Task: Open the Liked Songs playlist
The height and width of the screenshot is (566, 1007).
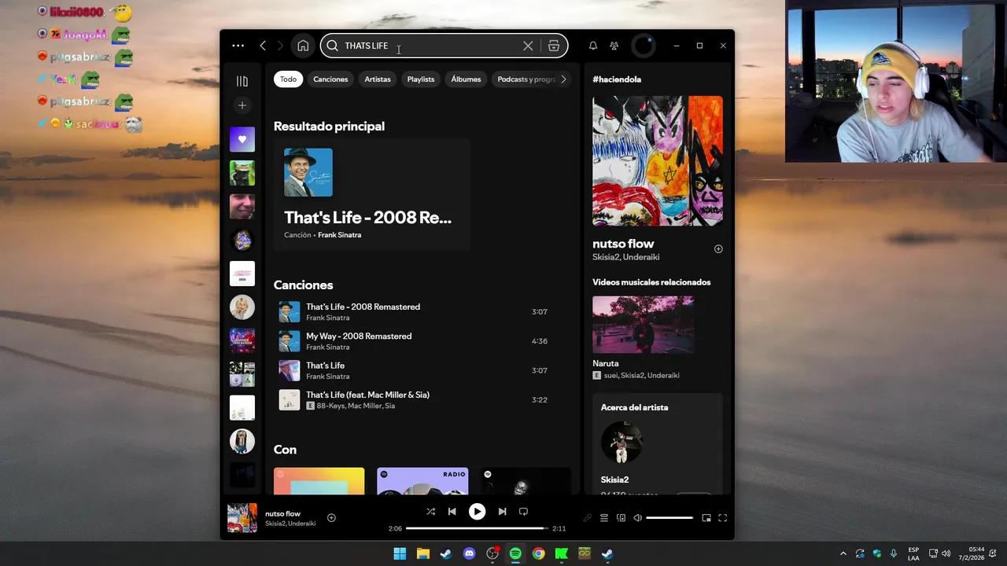Action: [x=242, y=139]
